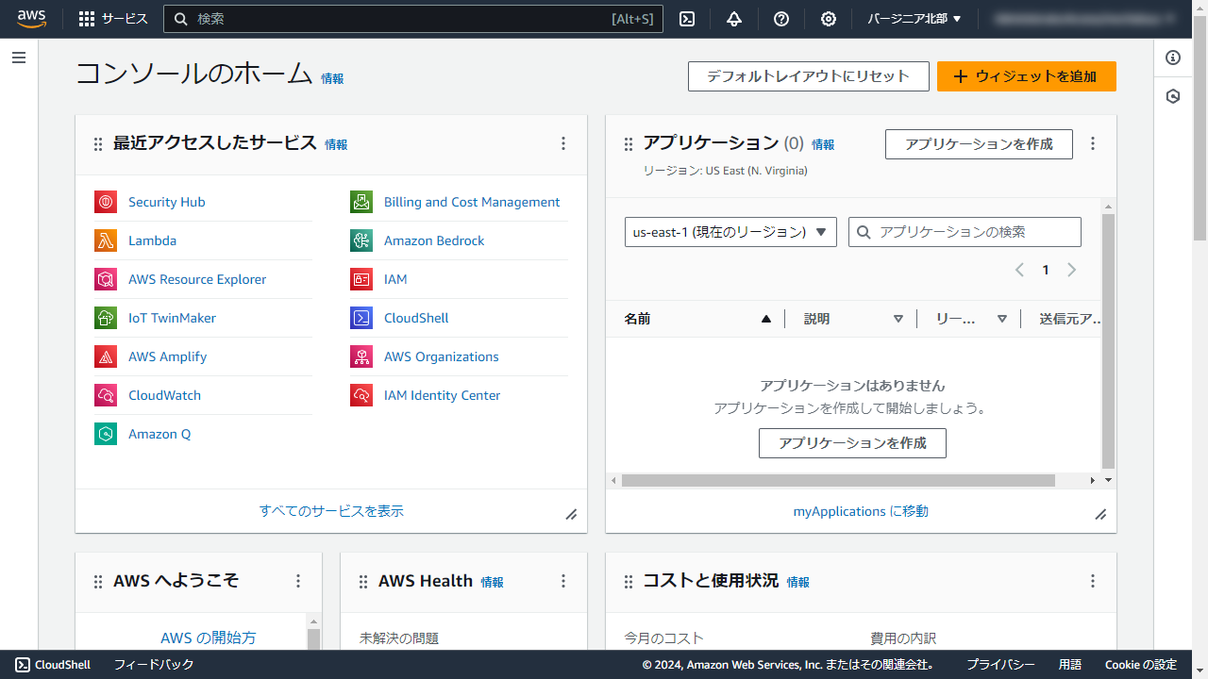Open myApplications に移動 link
Viewport: 1208px width, 679px height.
(861, 511)
